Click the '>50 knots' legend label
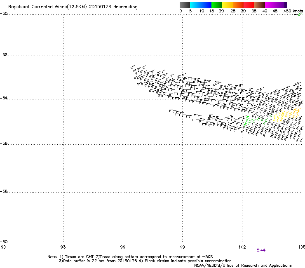This screenshot has width=305, height=268. [293, 11]
